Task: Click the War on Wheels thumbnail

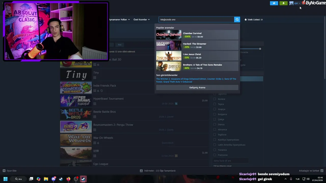Action: [x=76, y=140]
